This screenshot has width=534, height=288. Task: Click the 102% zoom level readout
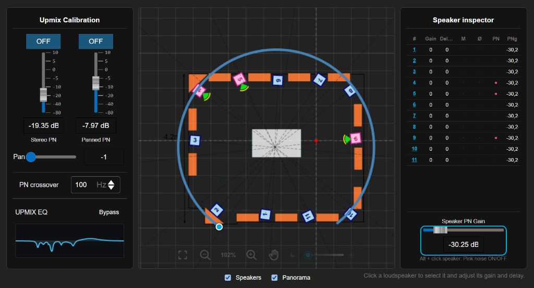point(228,255)
